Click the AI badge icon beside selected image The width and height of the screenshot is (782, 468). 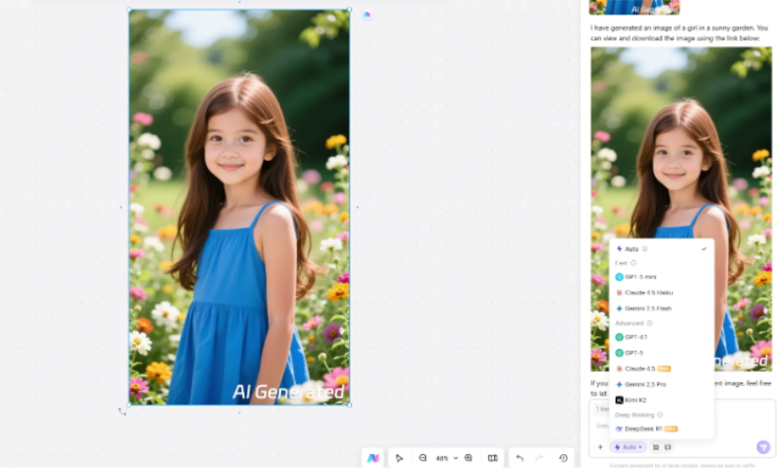[367, 14]
